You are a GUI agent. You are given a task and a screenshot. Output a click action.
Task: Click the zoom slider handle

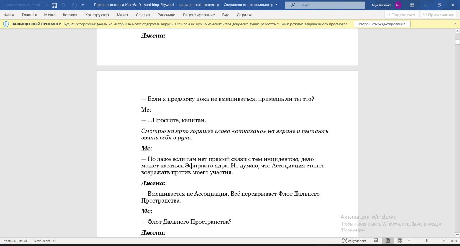[427, 241]
